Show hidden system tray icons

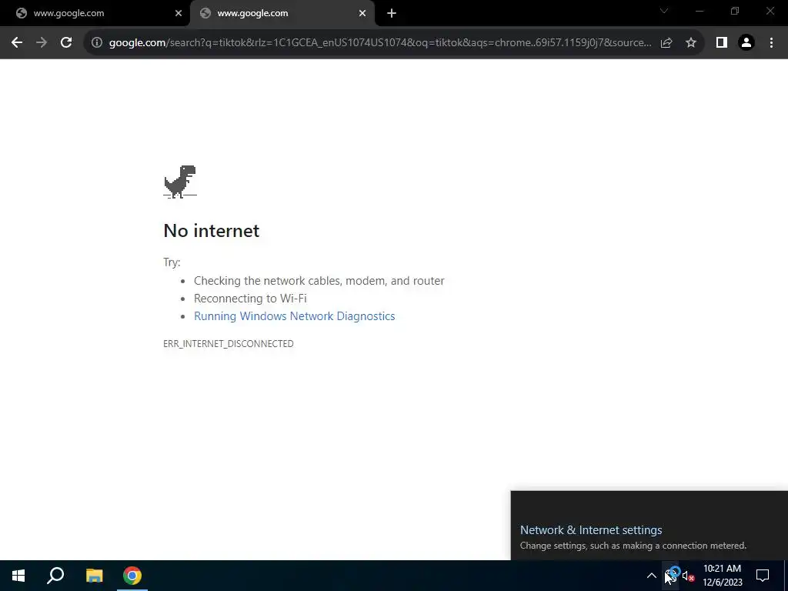[651, 576]
